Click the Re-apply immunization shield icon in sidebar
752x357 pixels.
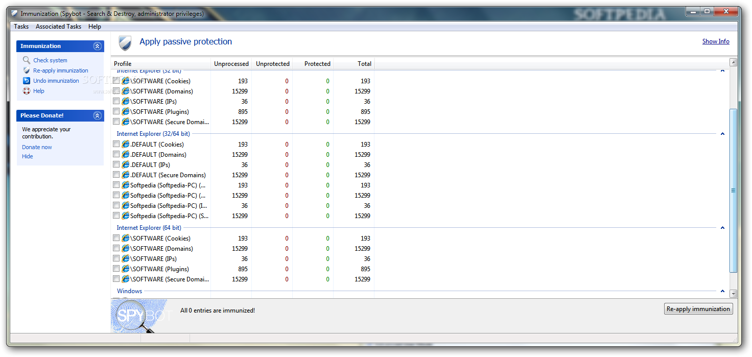(x=27, y=70)
